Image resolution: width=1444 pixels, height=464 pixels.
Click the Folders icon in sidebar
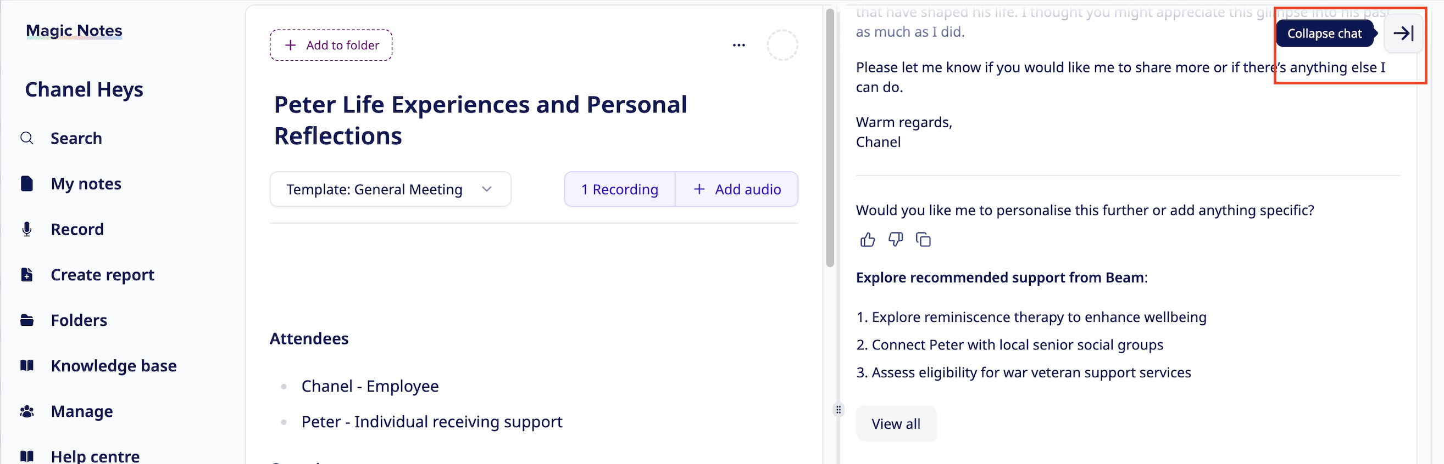(x=27, y=320)
